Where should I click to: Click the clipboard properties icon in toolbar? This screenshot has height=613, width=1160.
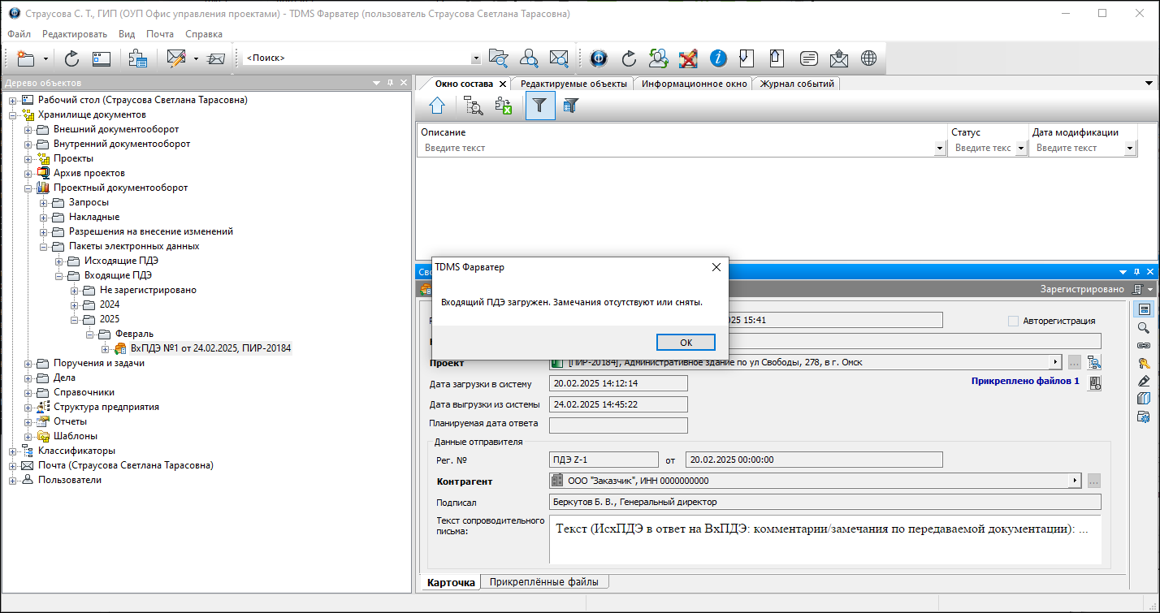click(137, 58)
